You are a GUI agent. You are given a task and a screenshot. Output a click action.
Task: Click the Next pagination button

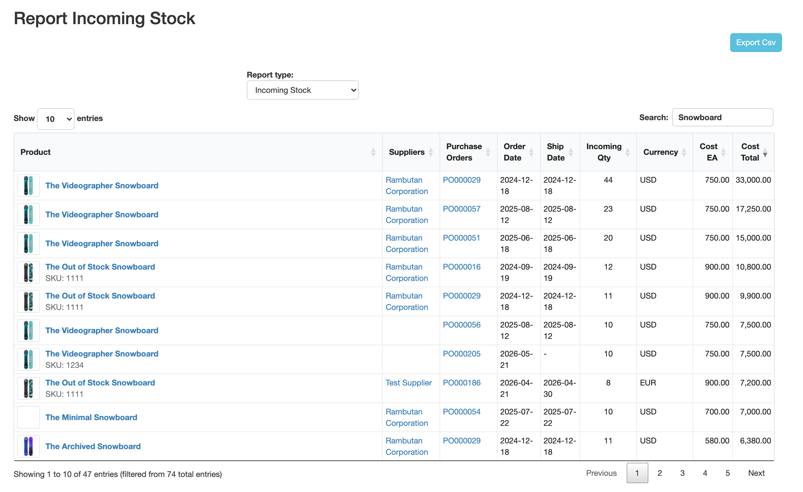(x=756, y=473)
